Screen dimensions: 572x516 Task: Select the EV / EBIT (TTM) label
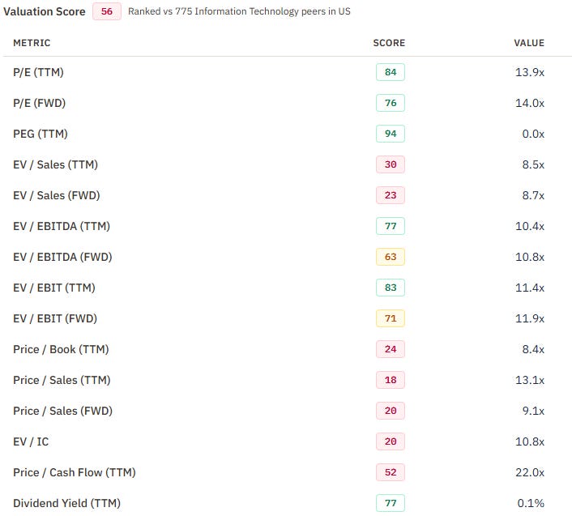(x=54, y=288)
